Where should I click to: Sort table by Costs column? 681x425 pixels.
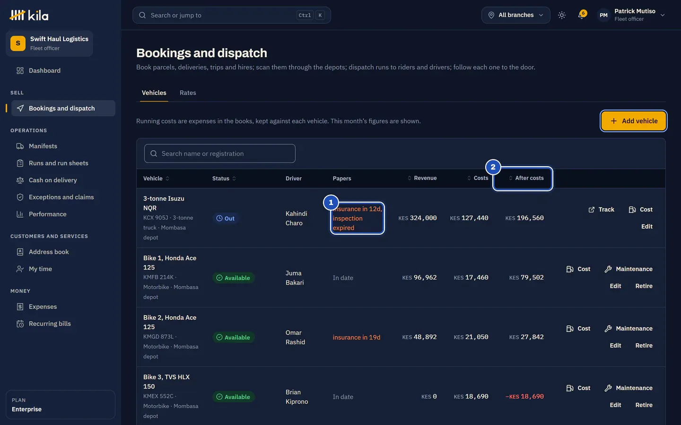tap(478, 178)
